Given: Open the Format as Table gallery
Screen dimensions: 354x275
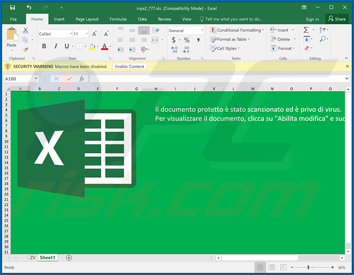Looking at the screenshot, I should [229, 39].
